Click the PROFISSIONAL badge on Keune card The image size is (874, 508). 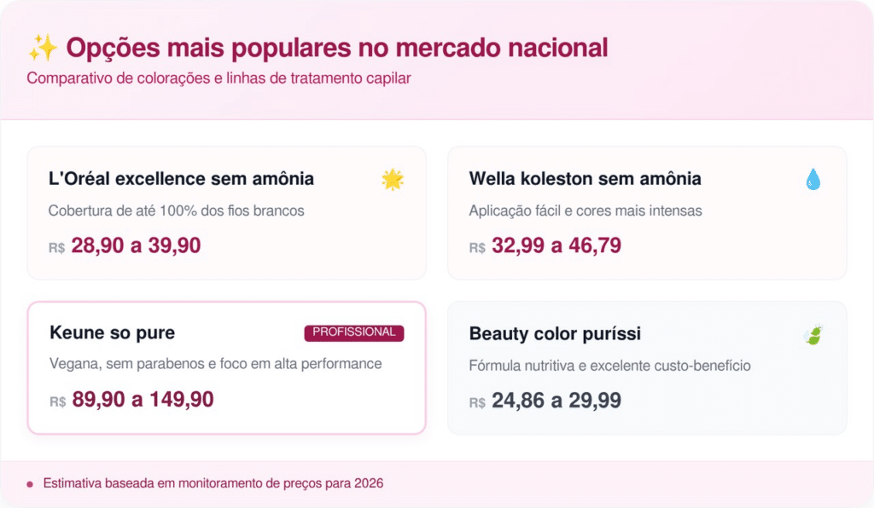coord(353,332)
